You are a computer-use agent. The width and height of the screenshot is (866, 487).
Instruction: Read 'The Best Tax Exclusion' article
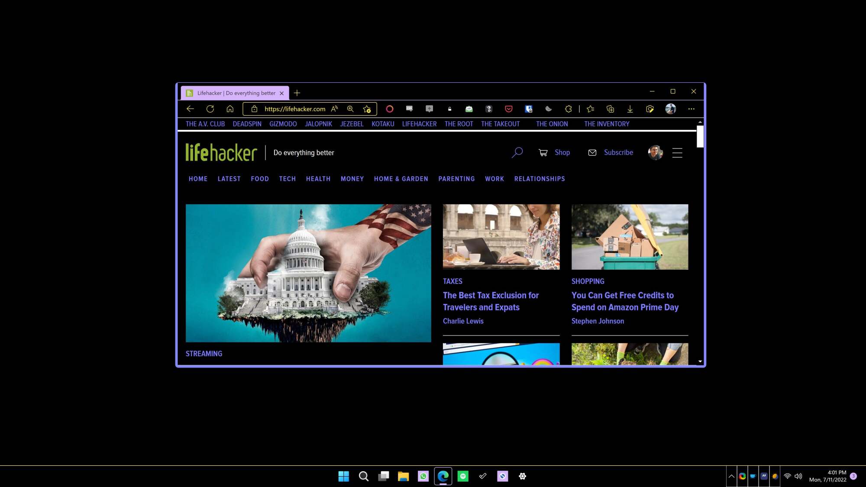click(x=491, y=301)
